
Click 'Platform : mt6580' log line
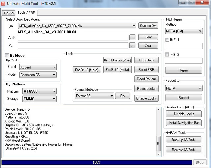coord(17,117)
